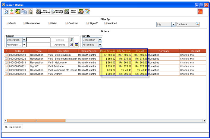210x139 pixels.
Task: Select checkbox for order 000000000919
Action: coord(6,55)
